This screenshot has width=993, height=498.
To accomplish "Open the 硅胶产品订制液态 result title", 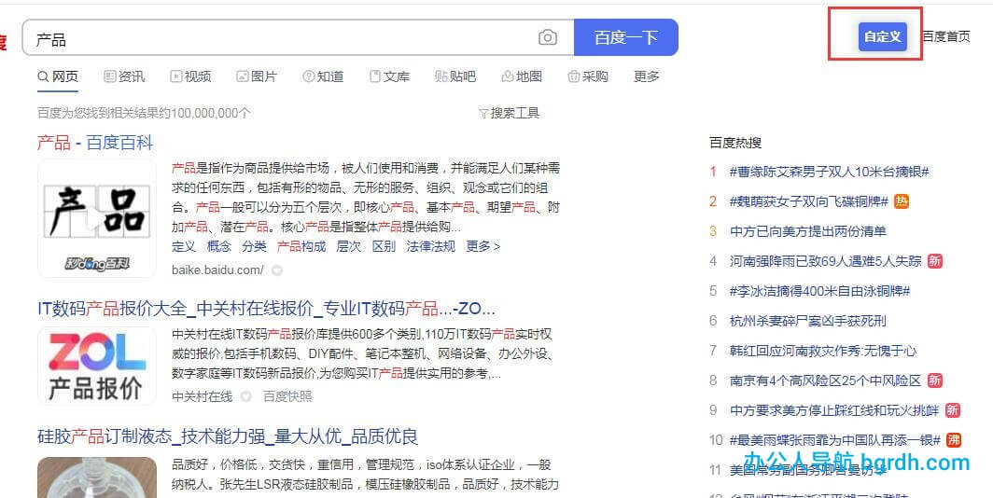I will [228, 436].
